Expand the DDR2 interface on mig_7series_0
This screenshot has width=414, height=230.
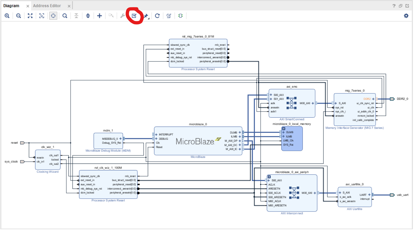point(373,99)
